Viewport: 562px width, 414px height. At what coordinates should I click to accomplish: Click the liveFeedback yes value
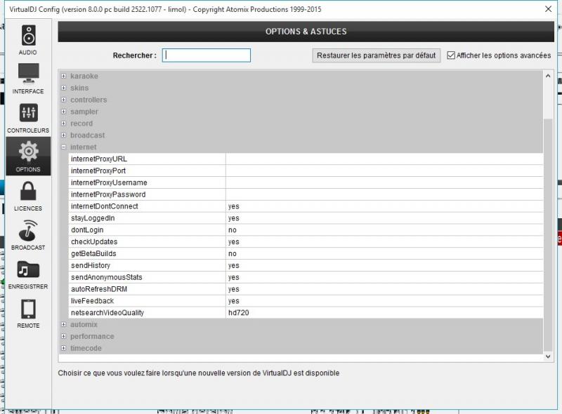[x=384, y=301]
